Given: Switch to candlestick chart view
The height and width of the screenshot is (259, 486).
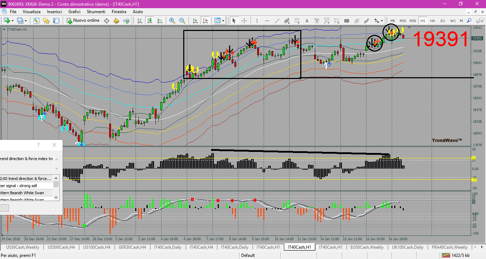Looking at the screenshot, I should (x=150, y=21).
